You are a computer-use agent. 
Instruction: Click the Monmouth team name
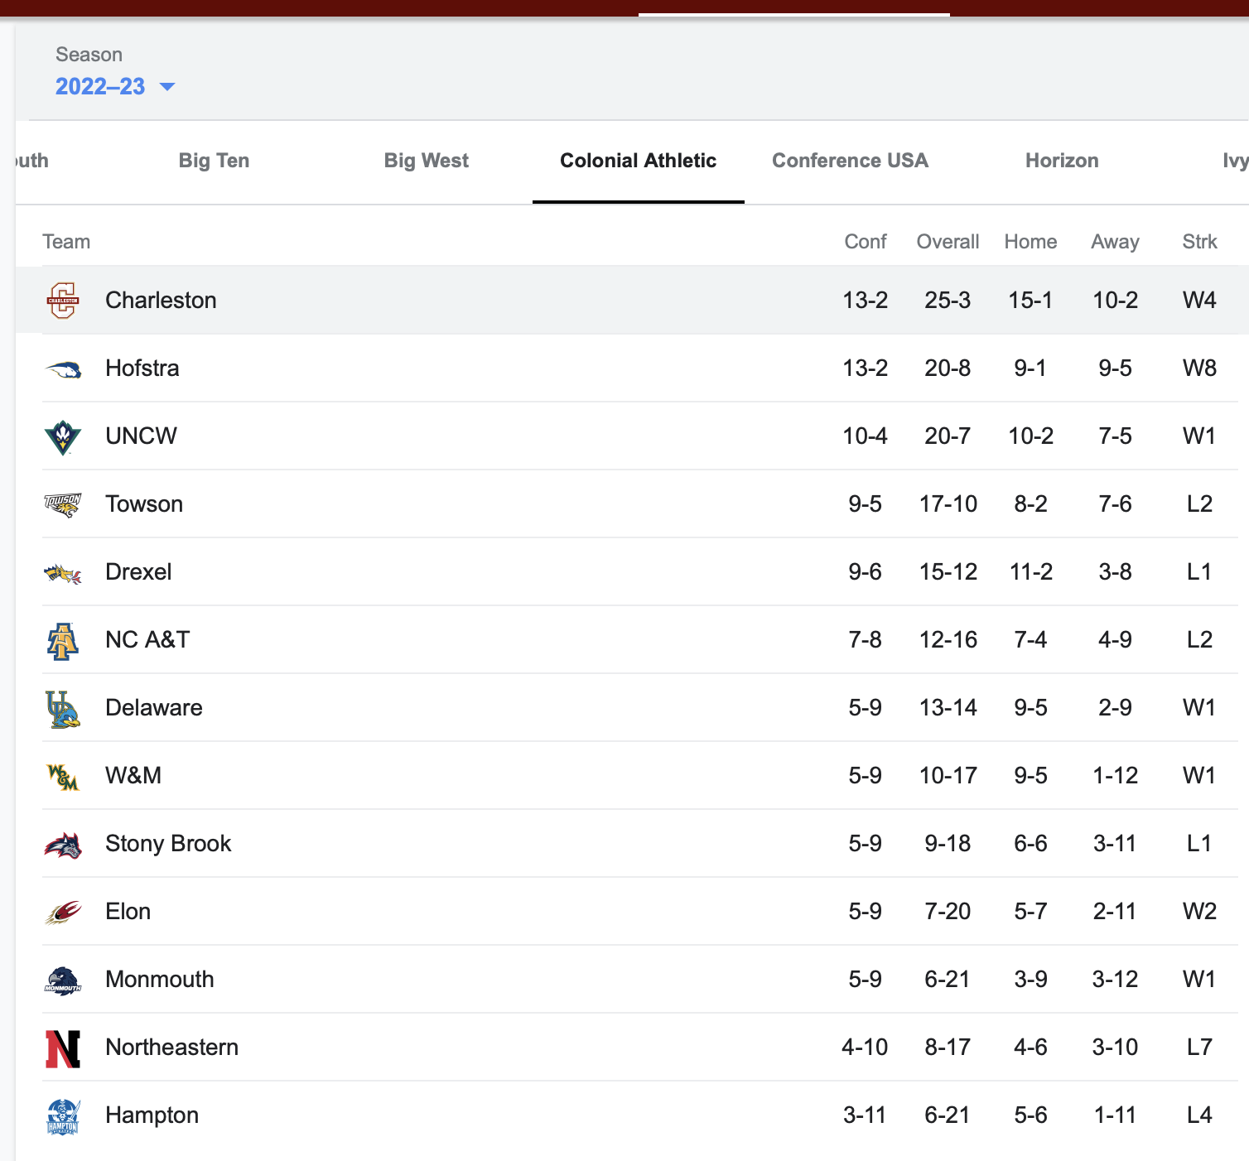(x=160, y=979)
